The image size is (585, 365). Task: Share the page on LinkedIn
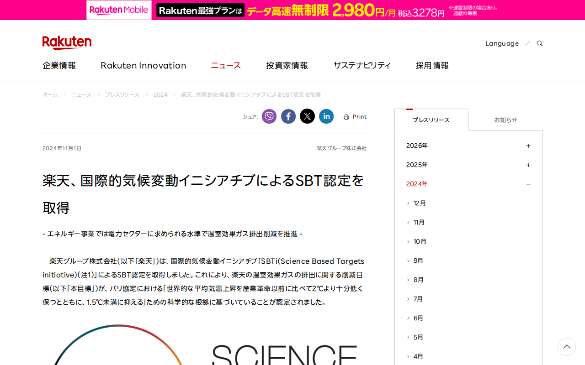coord(326,116)
